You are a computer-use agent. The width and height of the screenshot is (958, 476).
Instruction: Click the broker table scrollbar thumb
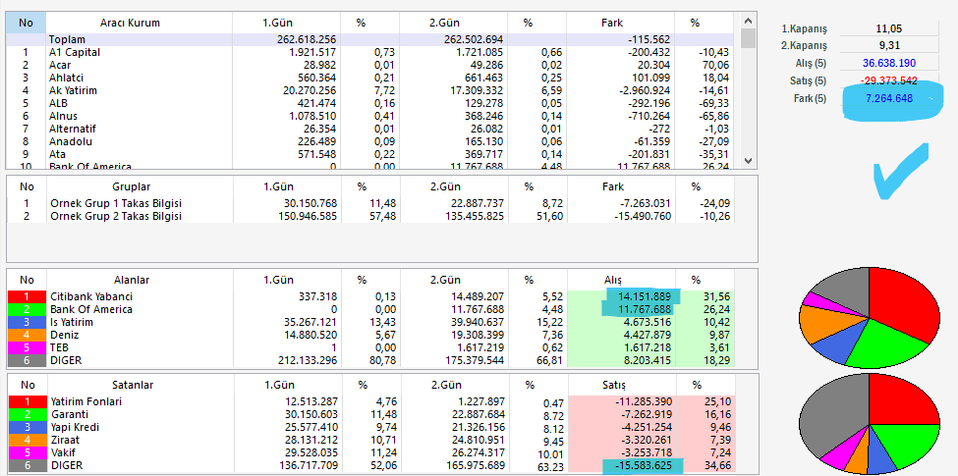[x=748, y=38]
